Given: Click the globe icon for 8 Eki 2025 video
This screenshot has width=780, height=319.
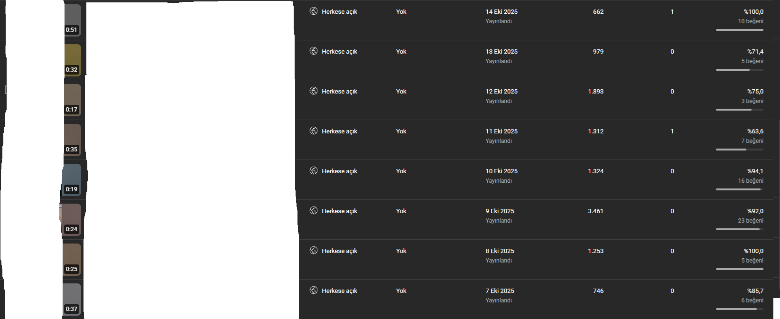Looking at the screenshot, I should [314, 250].
